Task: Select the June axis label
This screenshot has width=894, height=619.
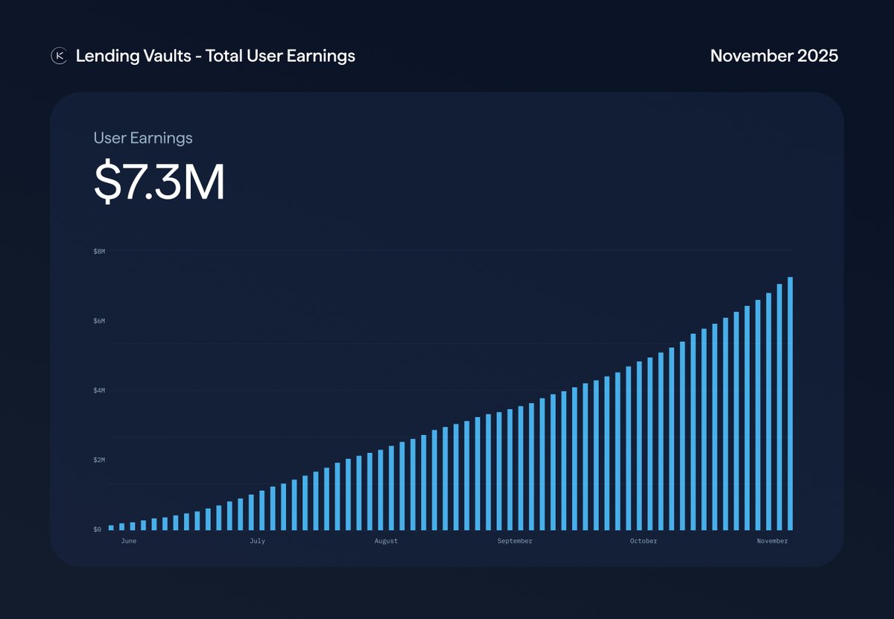Action: pos(130,541)
